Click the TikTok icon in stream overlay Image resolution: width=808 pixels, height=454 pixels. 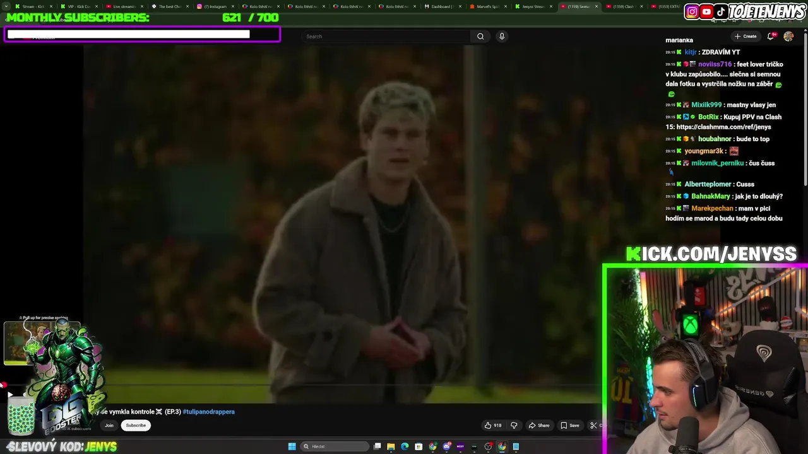click(x=721, y=11)
